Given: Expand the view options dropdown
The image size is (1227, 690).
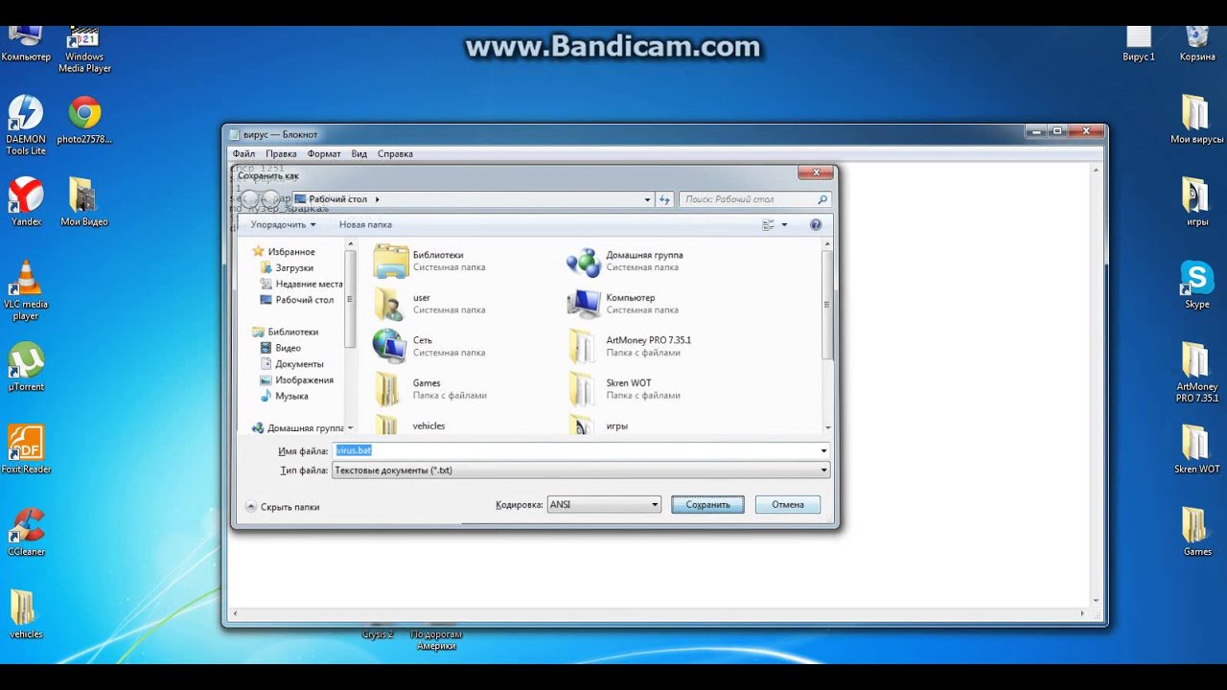Looking at the screenshot, I should pyautogui.click(x=784, y=224).
